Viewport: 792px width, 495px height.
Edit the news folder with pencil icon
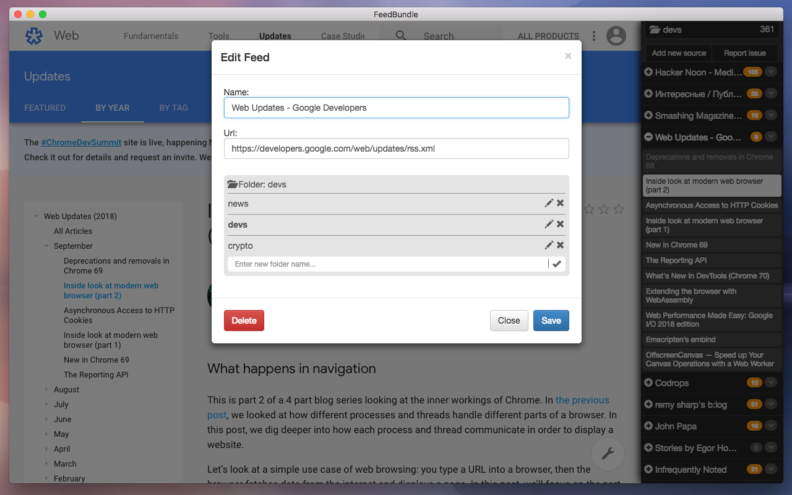[x=549, y=204]
